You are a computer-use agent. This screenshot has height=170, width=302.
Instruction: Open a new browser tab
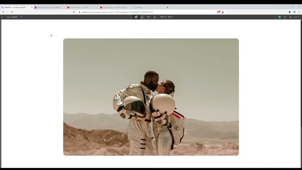(168, 8)
